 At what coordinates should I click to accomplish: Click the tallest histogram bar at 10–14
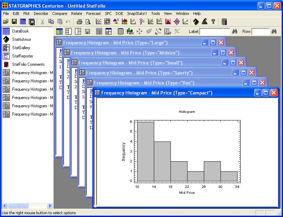click(x=145, y=152)
